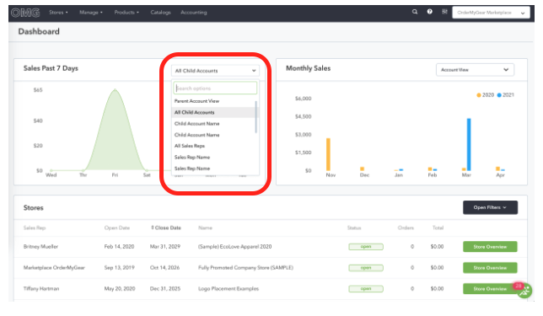The height and width of the screenshot is (316, 543).
Task: Open the Manage menu
Action: tap(91, 13)
